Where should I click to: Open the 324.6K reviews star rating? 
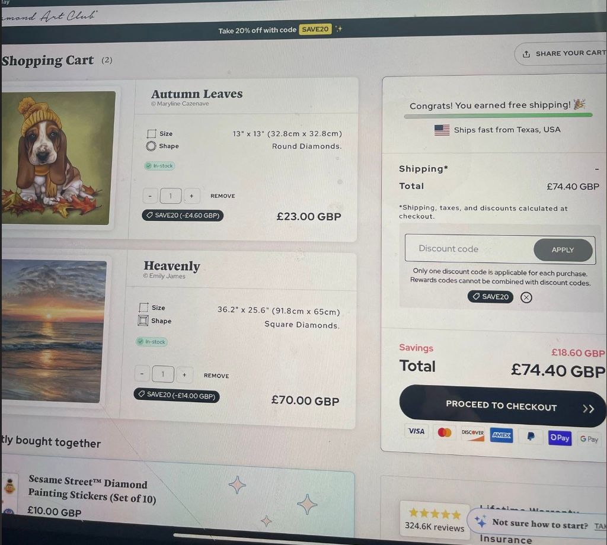[435, 519]
